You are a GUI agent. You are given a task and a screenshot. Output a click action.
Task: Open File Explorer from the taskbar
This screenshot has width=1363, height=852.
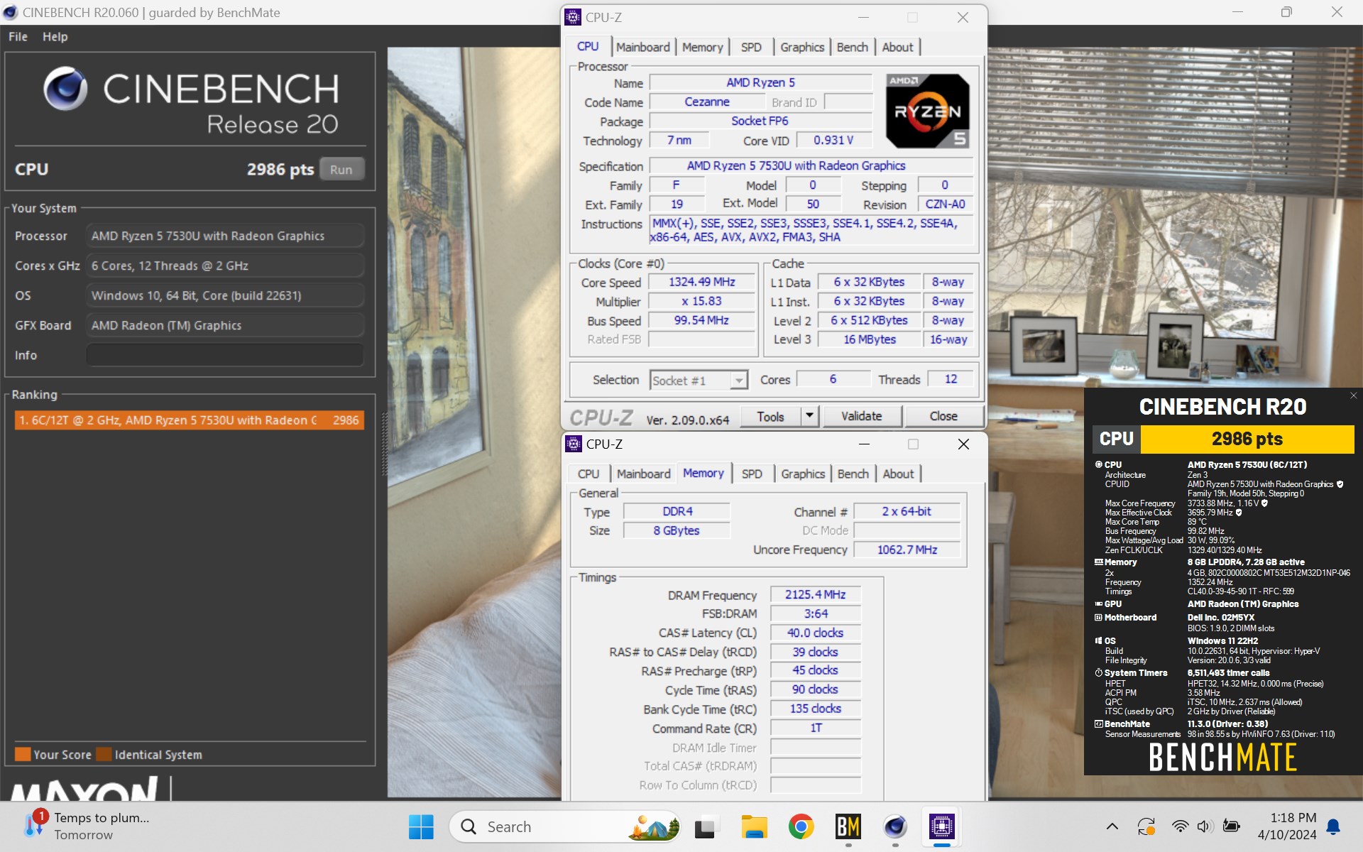pos(754,826)
